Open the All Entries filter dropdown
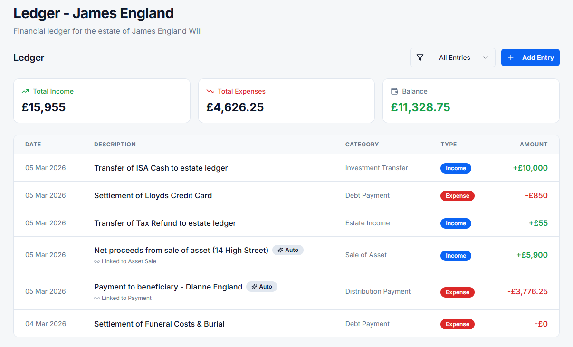The height and width of the screenshot is (347, 573). [452, 57]
